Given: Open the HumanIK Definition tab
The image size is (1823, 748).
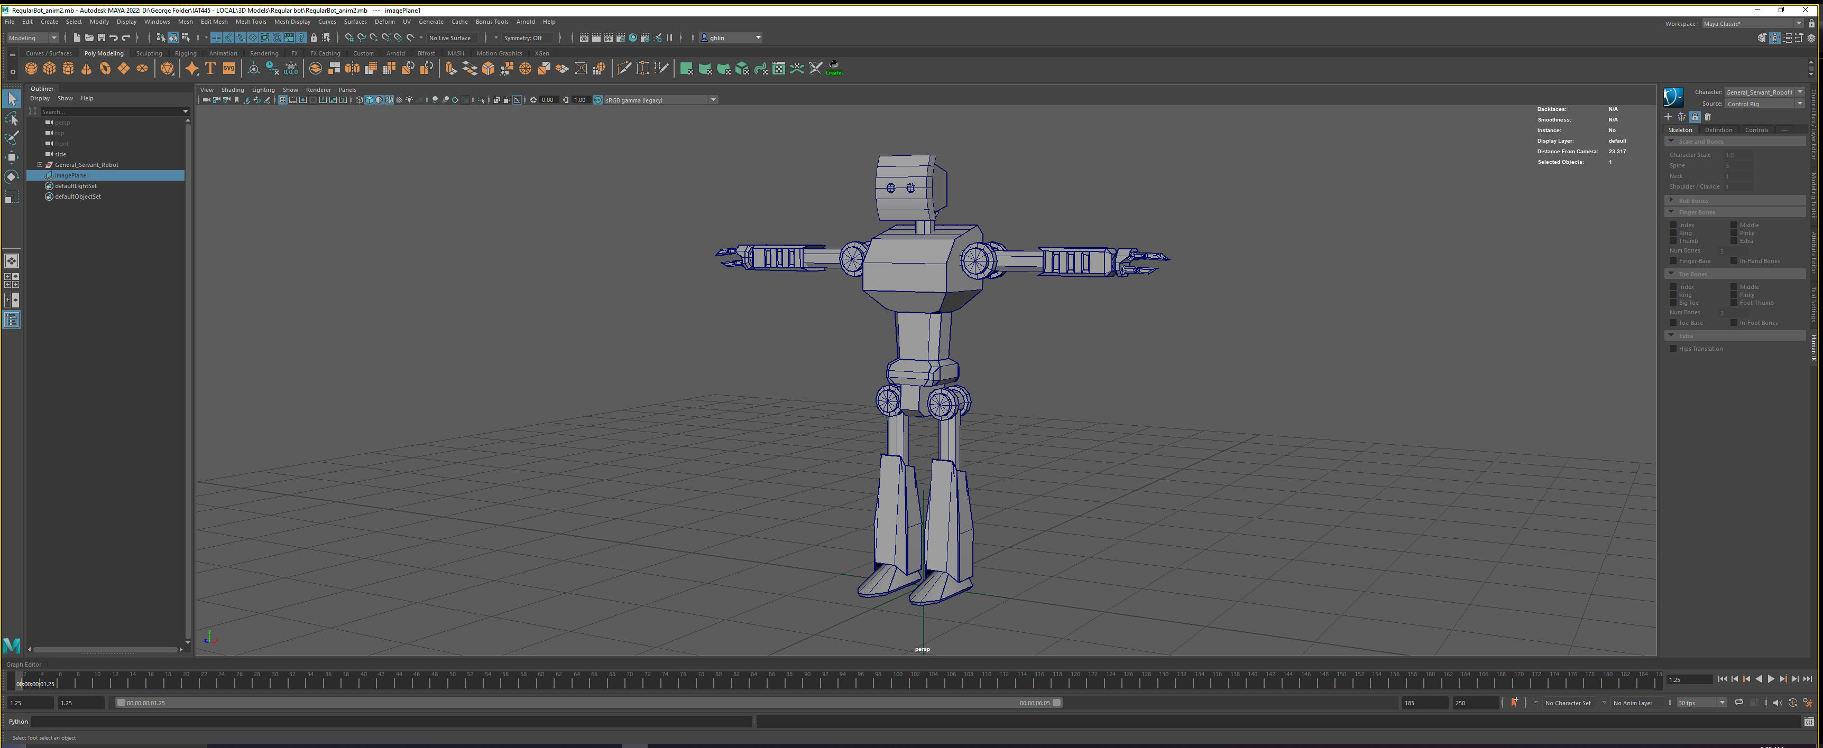Looking at the screenshot, I should pyautogui.click(x=1718, y=130).
